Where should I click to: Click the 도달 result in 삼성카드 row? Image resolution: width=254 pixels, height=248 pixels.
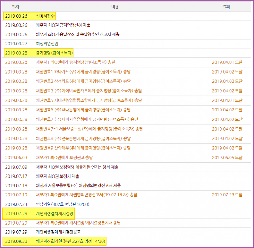point(227,81)
